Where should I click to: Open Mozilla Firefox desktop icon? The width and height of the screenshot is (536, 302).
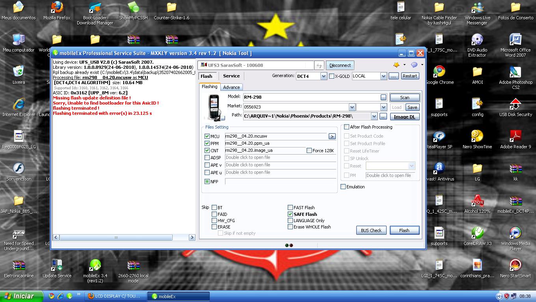pyautogui.click(x=58, y=7)
